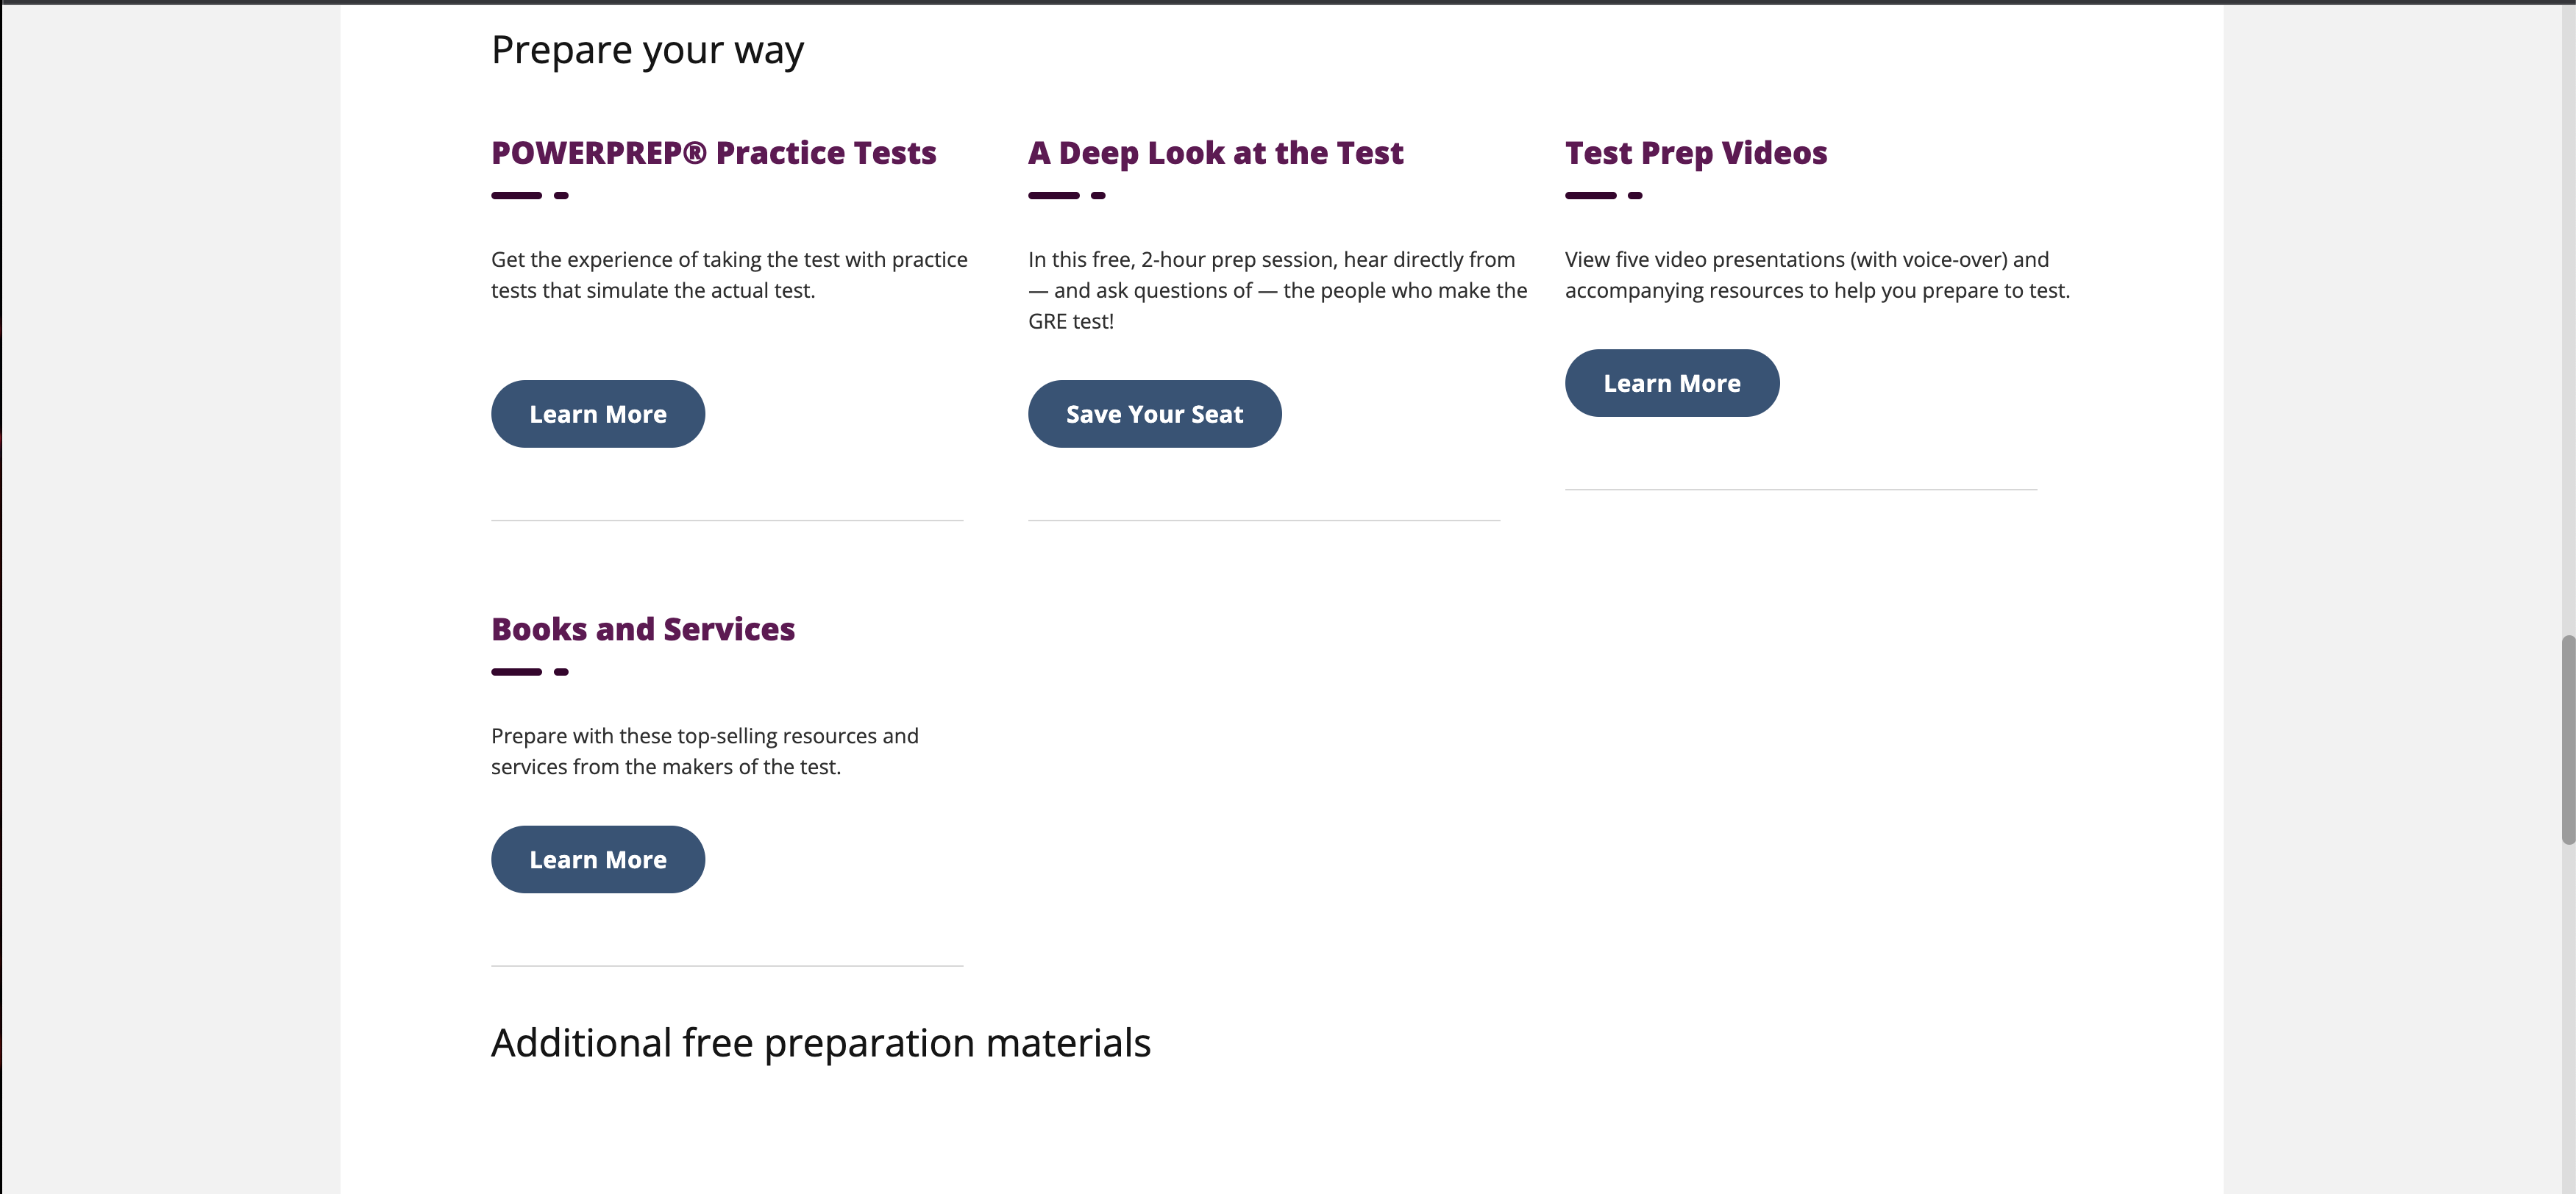The image size is (2576, 1194).
Task: Select the POWERPREP® Practice Tests heading
Action: click(x=713, y=153)
